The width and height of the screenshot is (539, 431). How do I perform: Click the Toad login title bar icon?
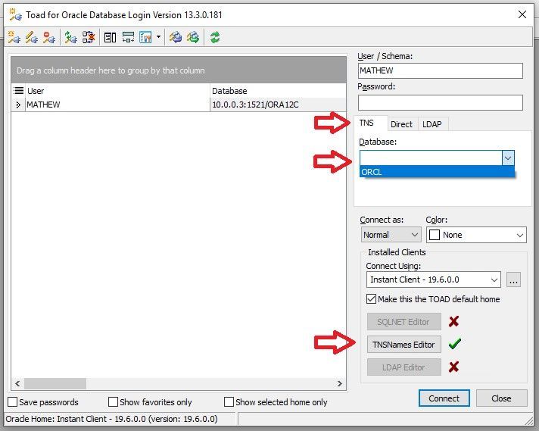pos(15,15)
